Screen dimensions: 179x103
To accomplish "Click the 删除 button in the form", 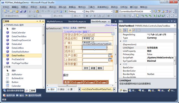I will coord(100,68).
